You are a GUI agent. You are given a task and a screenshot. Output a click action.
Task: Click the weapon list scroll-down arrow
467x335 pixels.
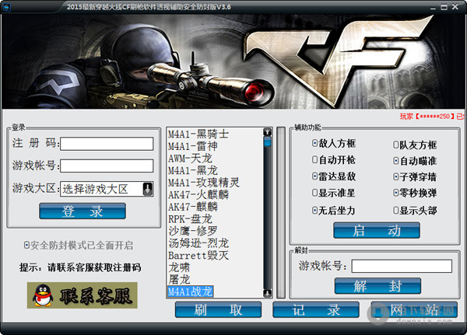click(x=268, y=293)
